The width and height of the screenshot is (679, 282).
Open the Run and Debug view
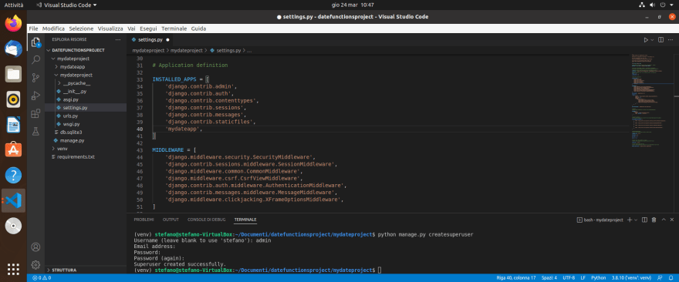pos(36,96)
